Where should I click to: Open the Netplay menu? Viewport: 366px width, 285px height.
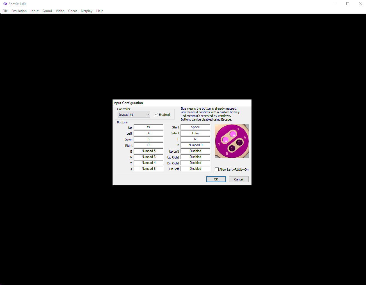(x=86, y=11)
